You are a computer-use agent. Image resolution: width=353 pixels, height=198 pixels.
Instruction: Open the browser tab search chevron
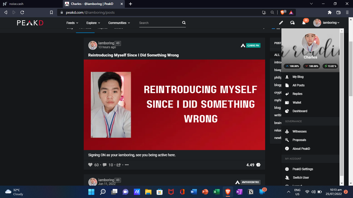click(311, 4)
